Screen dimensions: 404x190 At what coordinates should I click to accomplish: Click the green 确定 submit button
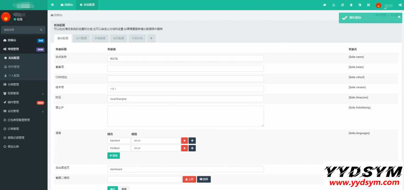click(112, 188)
